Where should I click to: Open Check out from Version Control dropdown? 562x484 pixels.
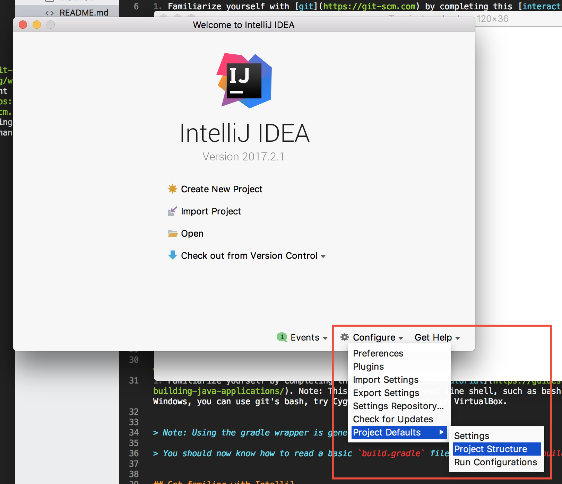click(x=253, y=256)
